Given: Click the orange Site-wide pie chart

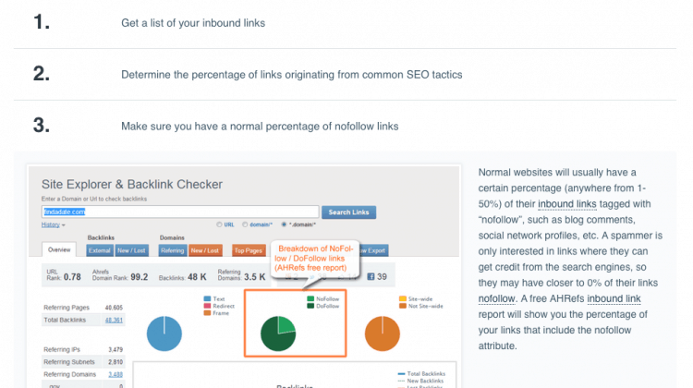Looking at the screenshot, I should click(x=383, y=333).
